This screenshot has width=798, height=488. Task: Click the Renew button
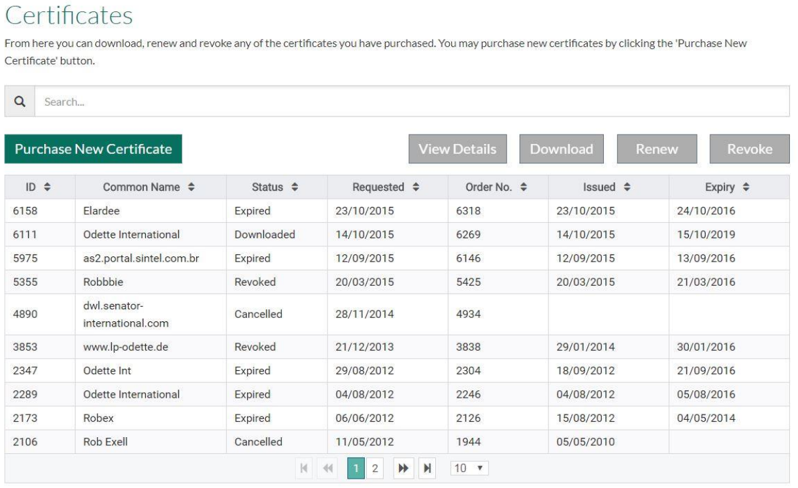(x=657, y=149)
